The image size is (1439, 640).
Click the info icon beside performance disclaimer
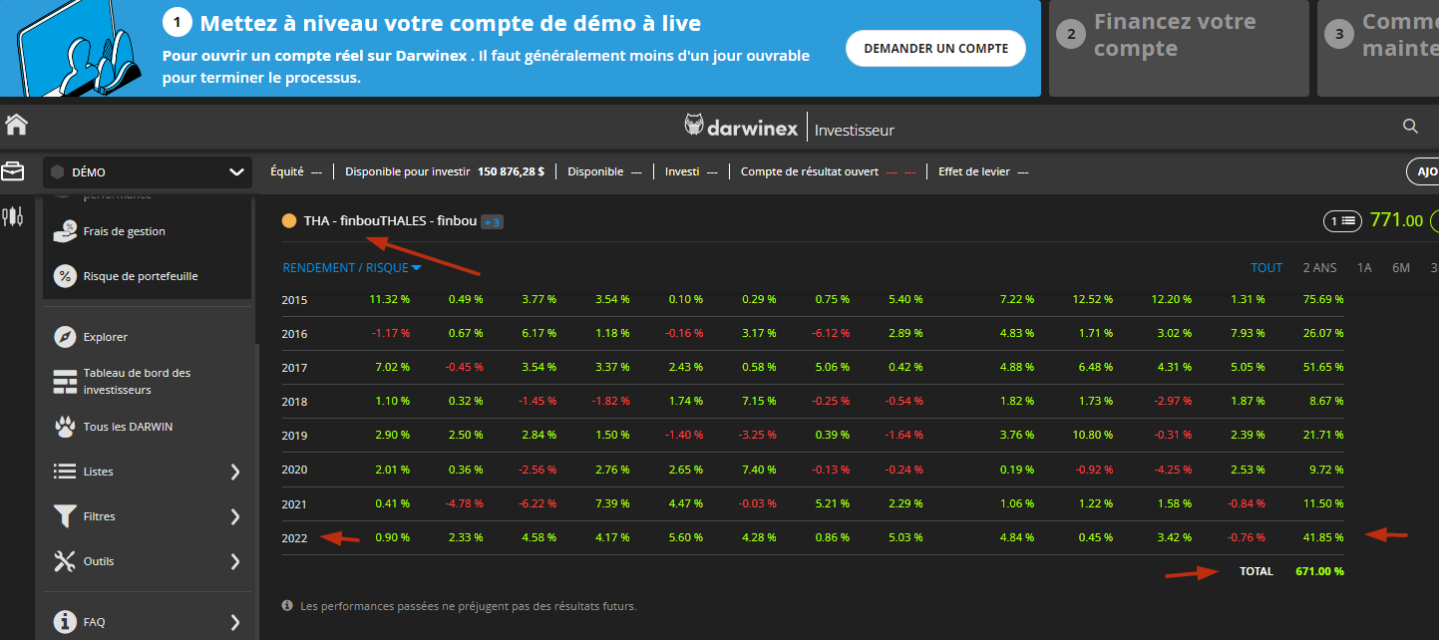pos(288,605)
